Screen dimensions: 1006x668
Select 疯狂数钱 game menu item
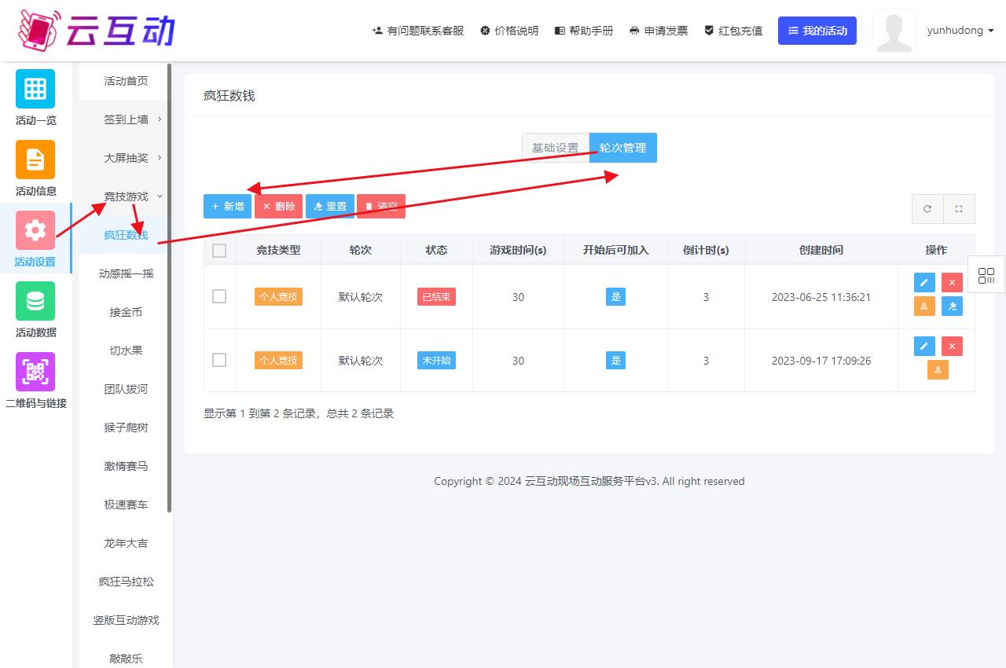pos(126,235)
